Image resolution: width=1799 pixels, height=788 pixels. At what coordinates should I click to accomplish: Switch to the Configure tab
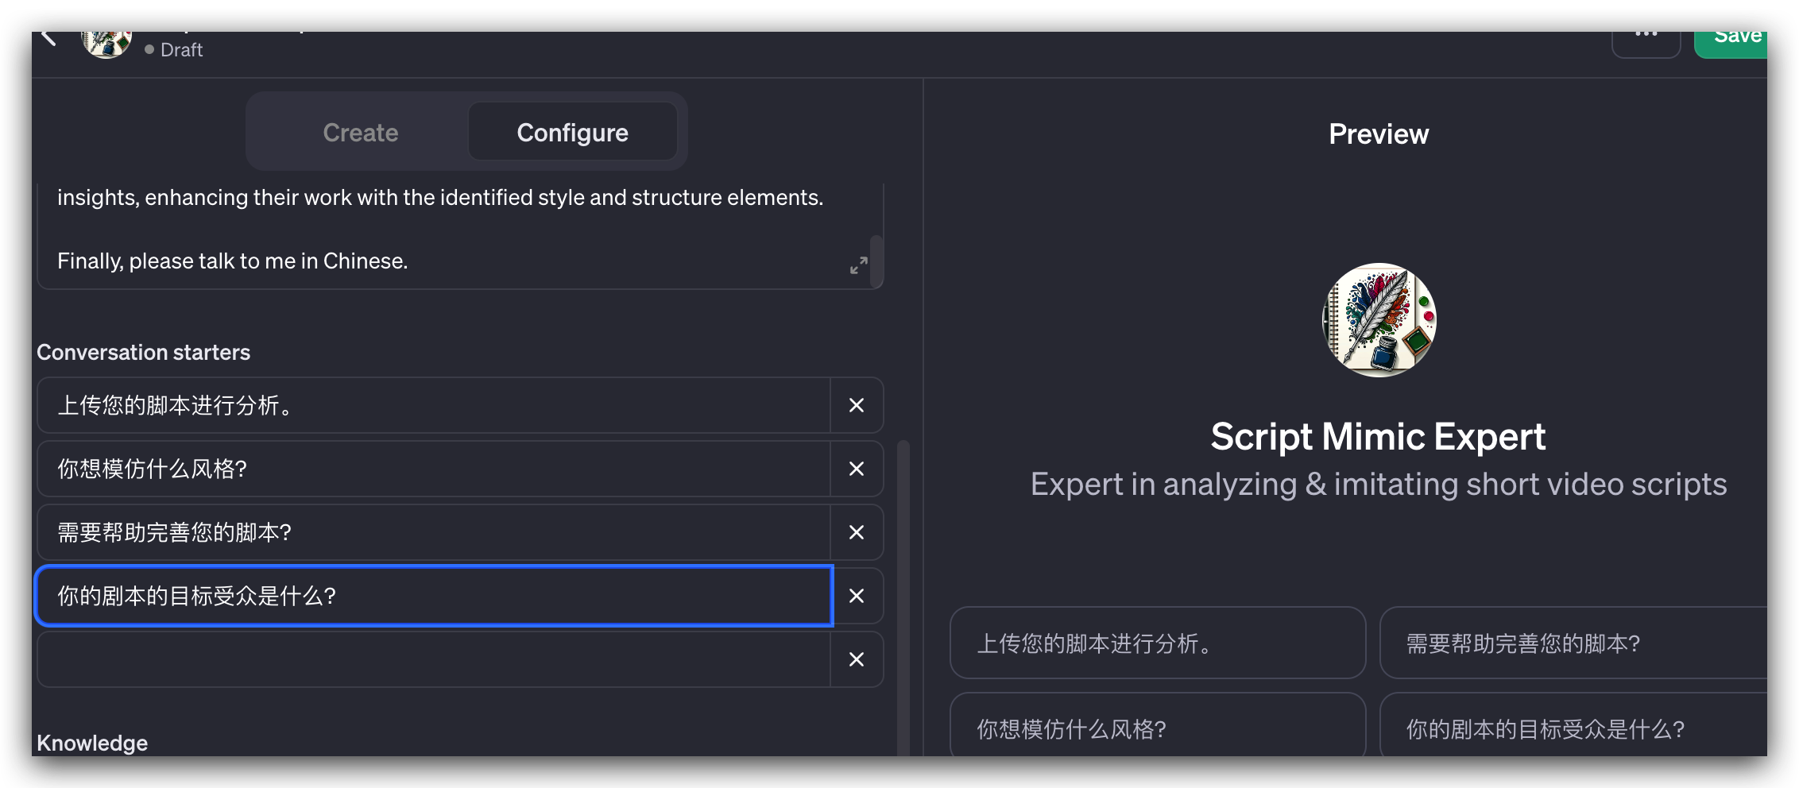click(x=572, y=132)
